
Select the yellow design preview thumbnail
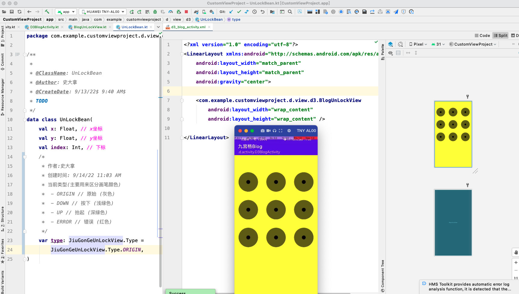pyautogui.click(x=453, y=134)
